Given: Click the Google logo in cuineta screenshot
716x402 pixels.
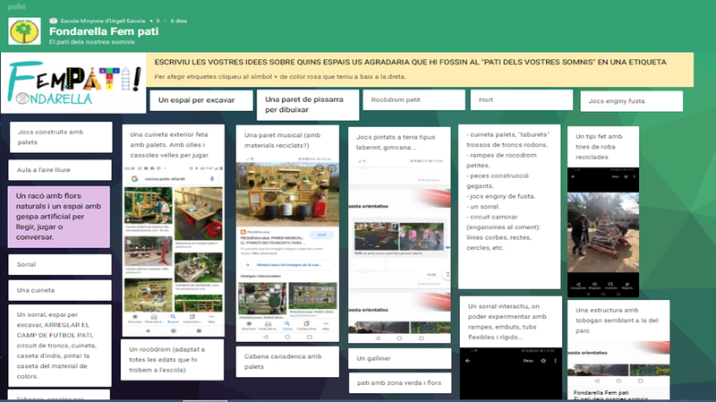Looking at the screenshot, I should [x=135, y=179].
